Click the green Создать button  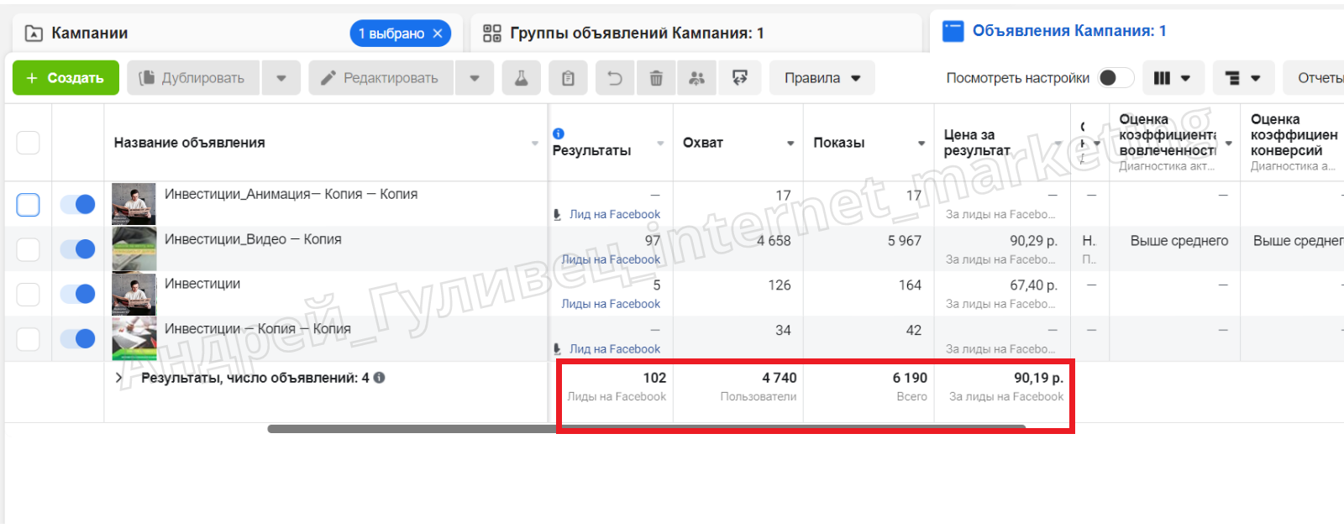66,78
